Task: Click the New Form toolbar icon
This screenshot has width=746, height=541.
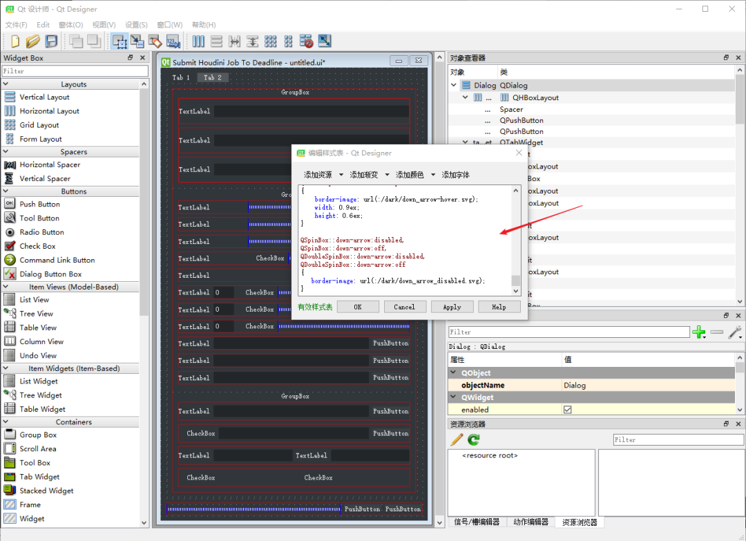Action: point(15,41)
